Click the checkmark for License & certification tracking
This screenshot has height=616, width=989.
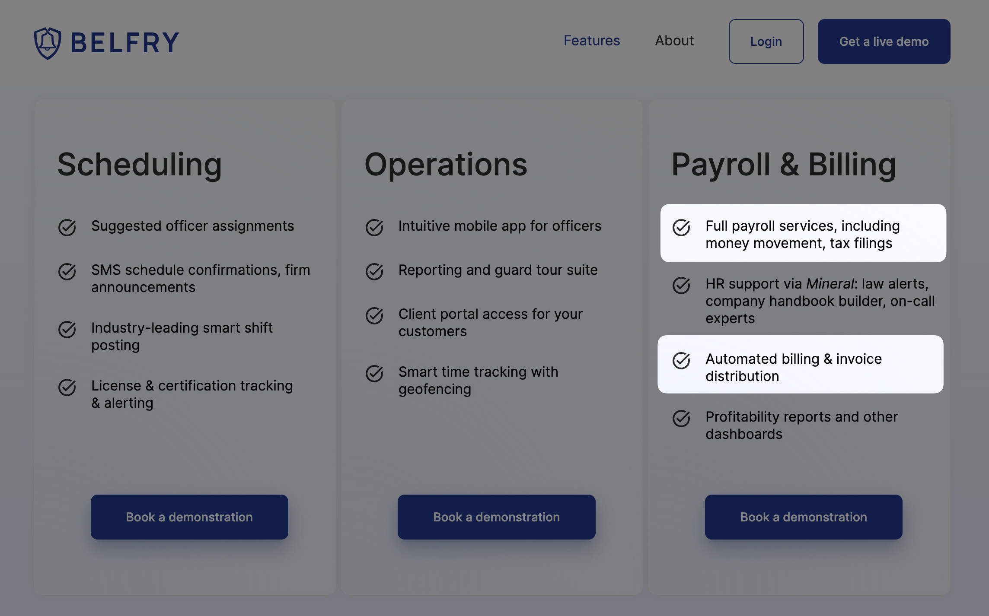[x=67, y=387]
